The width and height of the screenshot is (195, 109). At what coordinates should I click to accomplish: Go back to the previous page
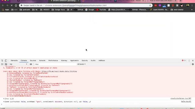point(3,5)
